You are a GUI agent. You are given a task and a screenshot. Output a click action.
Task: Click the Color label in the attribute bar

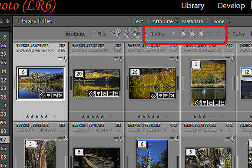click(x=239, y=34)
